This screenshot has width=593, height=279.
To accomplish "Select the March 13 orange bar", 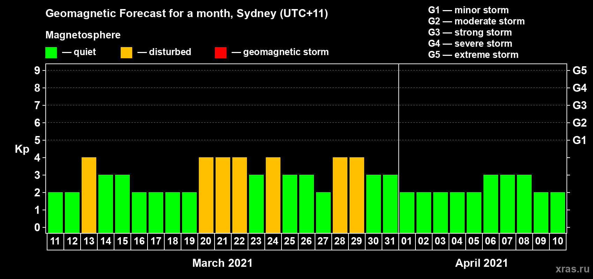I will (89, 195).
